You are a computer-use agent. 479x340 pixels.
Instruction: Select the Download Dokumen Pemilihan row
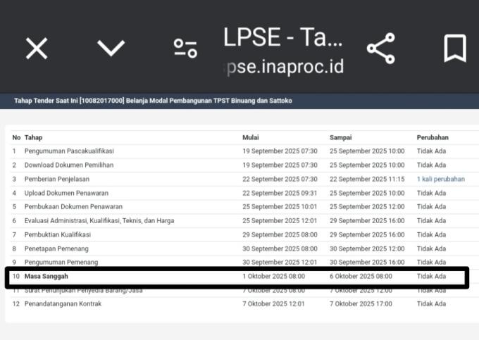coord(68,165)
